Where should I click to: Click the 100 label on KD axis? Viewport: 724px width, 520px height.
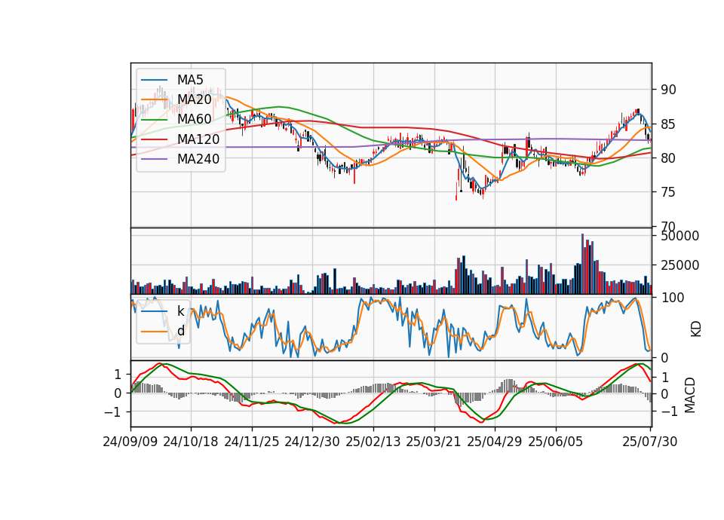672,298
